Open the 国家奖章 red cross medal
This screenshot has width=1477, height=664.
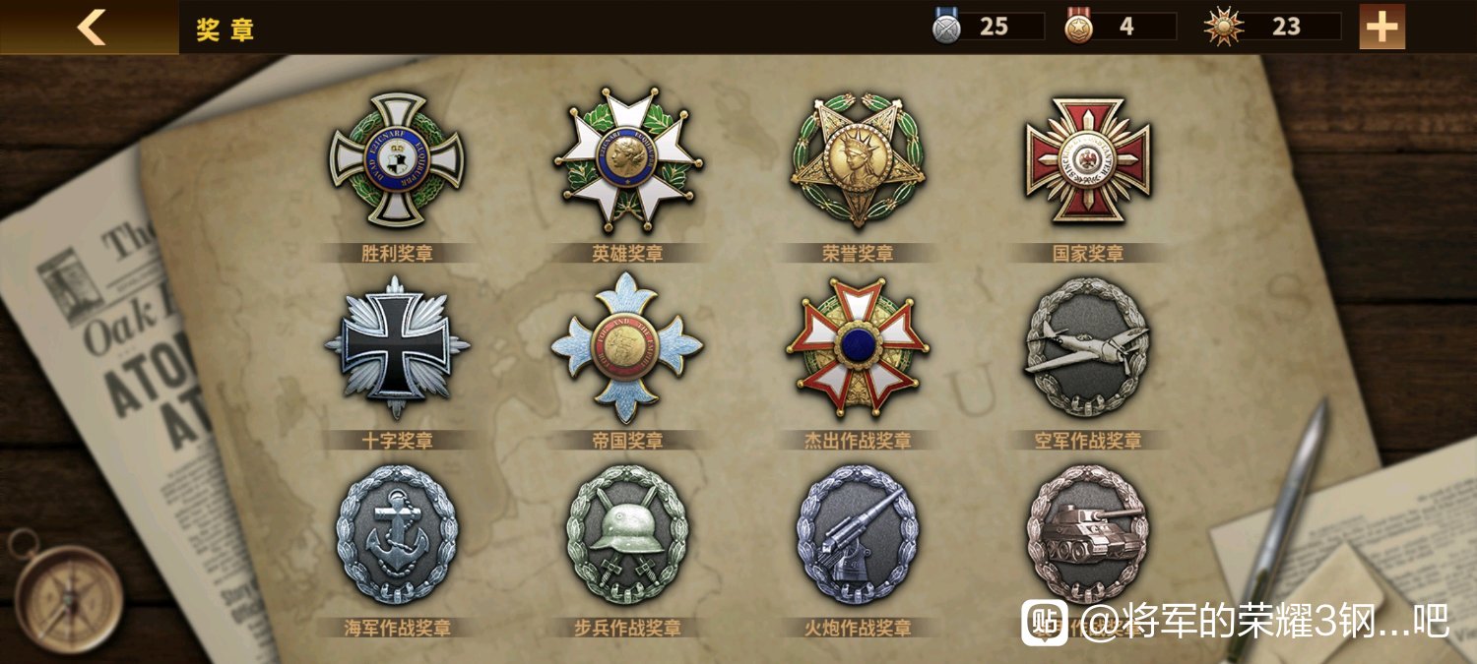click(1088, 160)
